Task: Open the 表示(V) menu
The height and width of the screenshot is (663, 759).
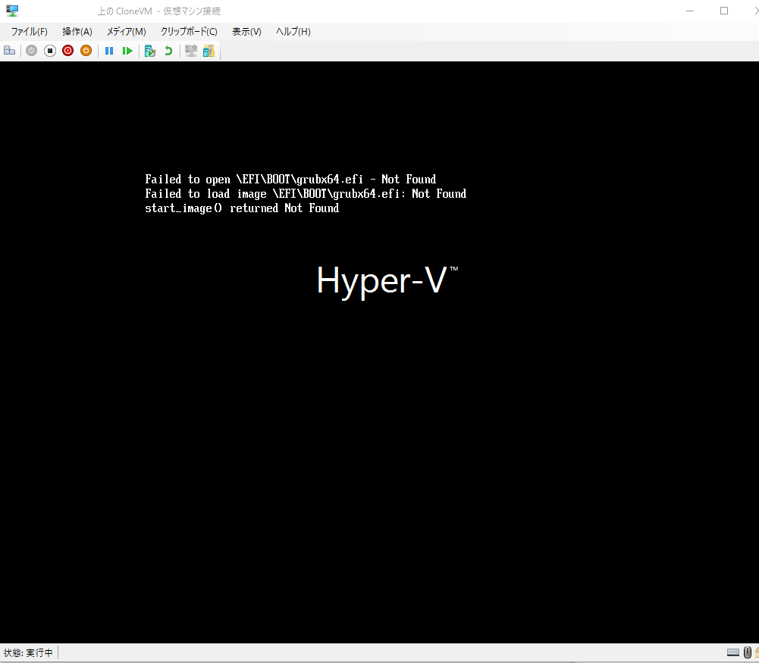Action: click(x=246, y=31)
